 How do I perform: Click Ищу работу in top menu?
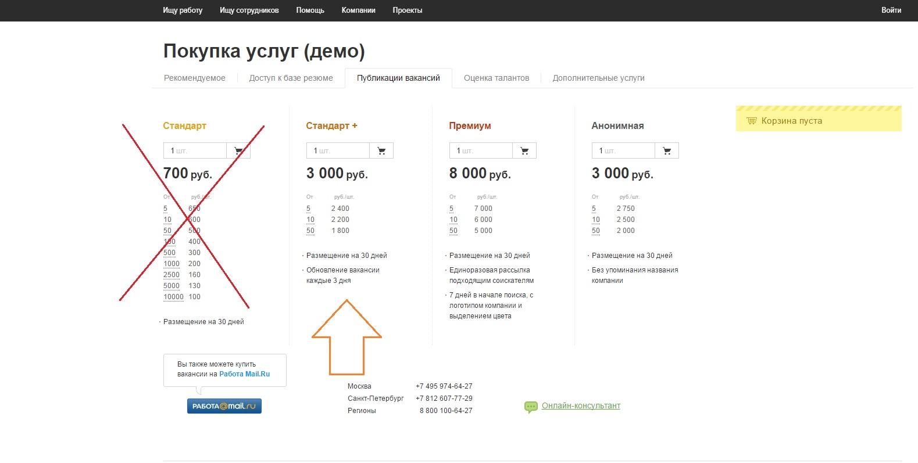point(183,10)
